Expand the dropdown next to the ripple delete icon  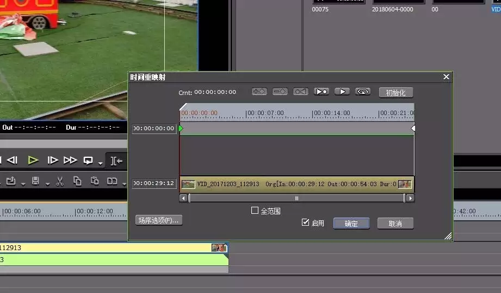[x=124, y=184]
